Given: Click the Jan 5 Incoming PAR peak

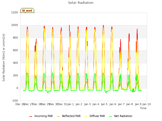Looking at the screenshot, I should click(x=103, y=25).
